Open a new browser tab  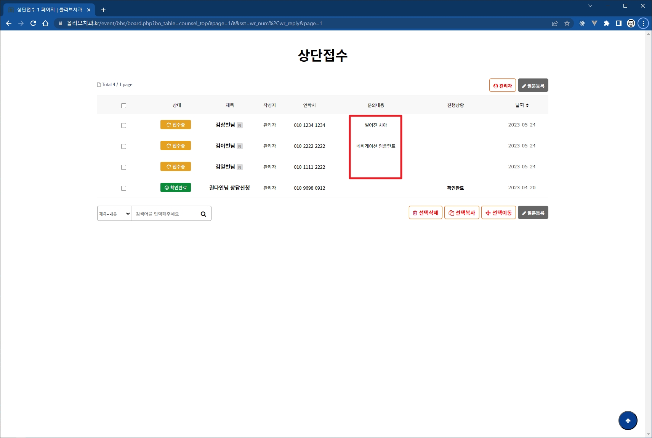coord(103,10)
